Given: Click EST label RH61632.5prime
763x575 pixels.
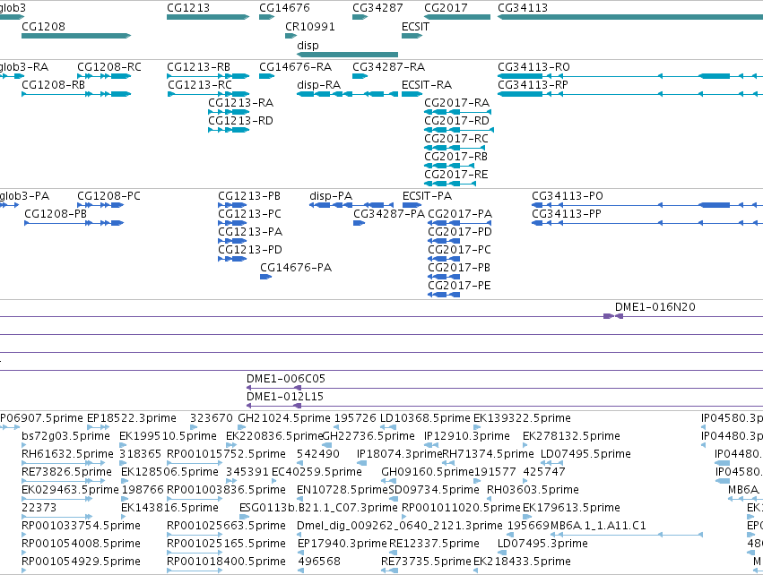Looking at the screenshot, I should (x=67, y=454).
